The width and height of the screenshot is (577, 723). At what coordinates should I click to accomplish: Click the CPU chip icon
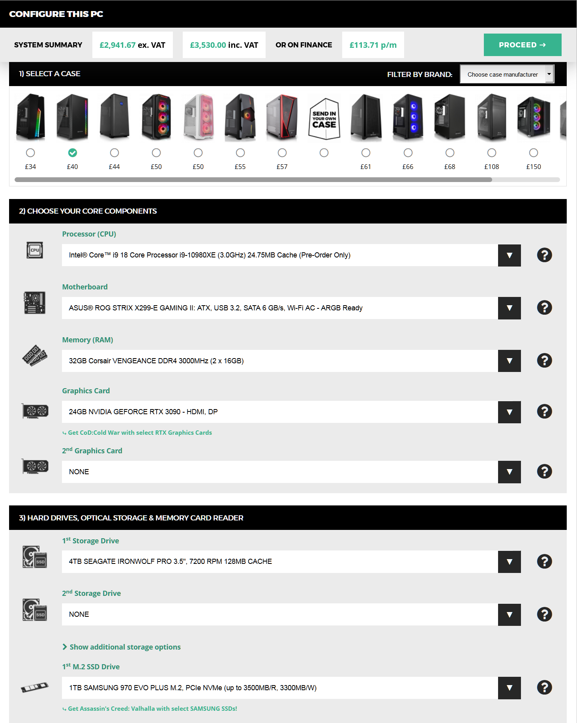pos(35,250)
